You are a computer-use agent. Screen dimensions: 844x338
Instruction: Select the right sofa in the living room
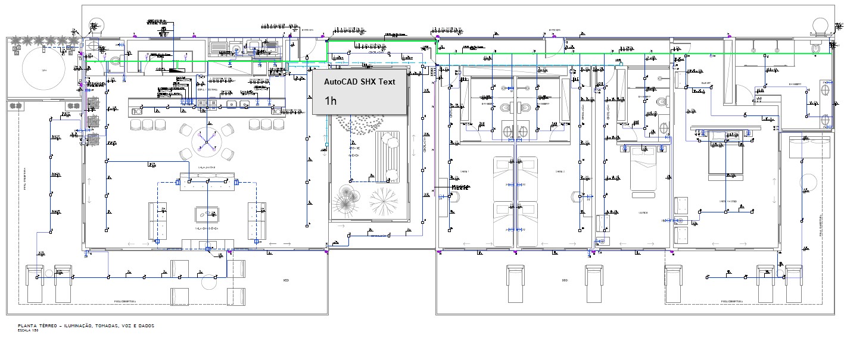coord(257,220)
